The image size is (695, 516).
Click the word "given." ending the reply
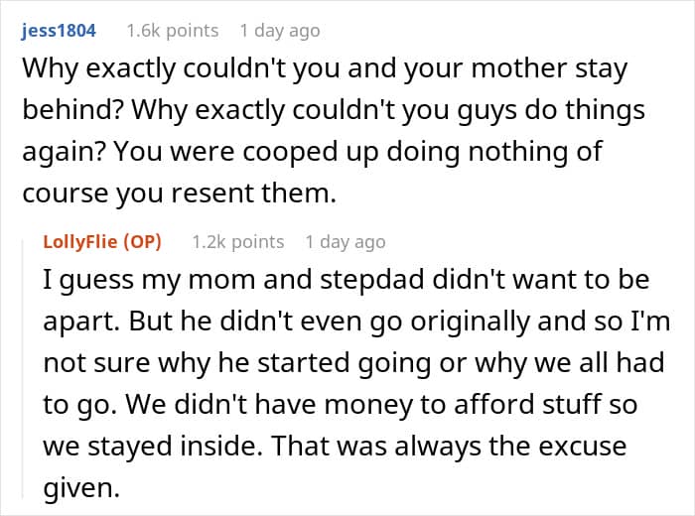point(76,487)
